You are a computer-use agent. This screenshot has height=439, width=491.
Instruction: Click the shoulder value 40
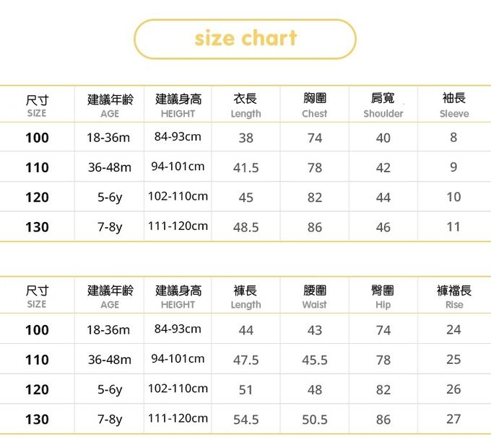[x=383, y=138]
